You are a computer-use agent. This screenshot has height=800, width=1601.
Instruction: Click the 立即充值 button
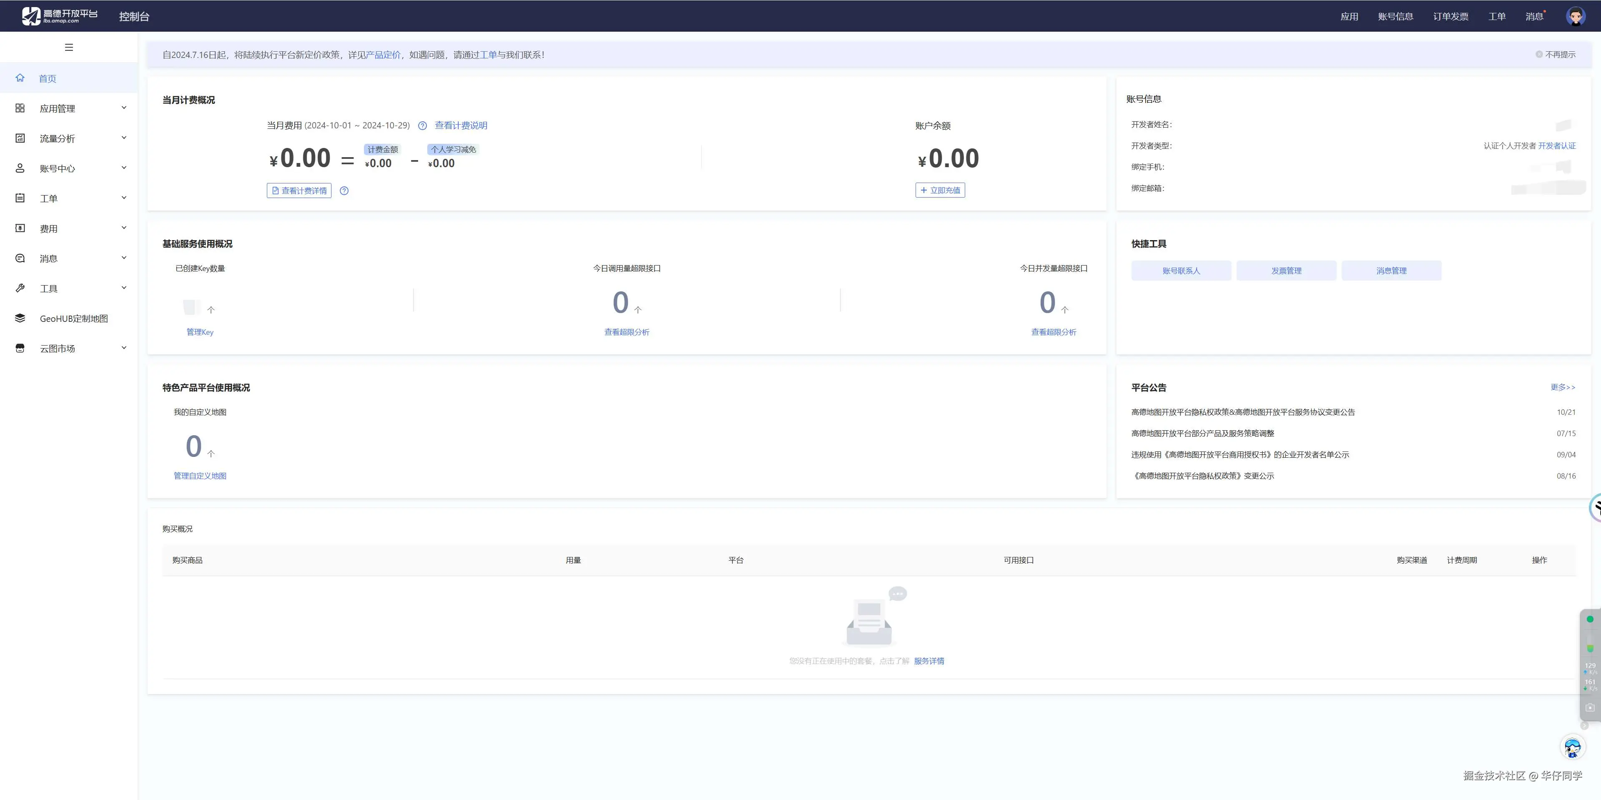[x=940, y=190]
